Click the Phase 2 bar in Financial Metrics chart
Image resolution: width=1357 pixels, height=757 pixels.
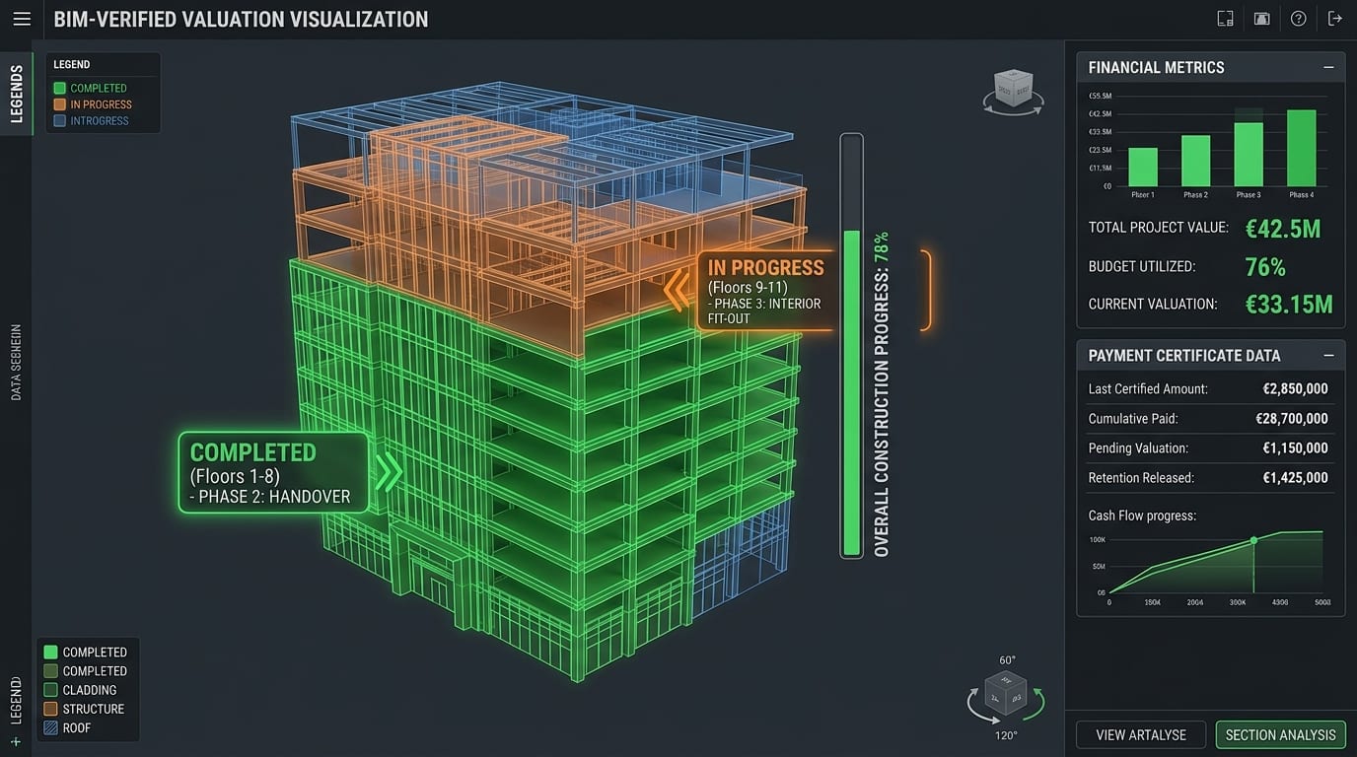(1196, 161)
